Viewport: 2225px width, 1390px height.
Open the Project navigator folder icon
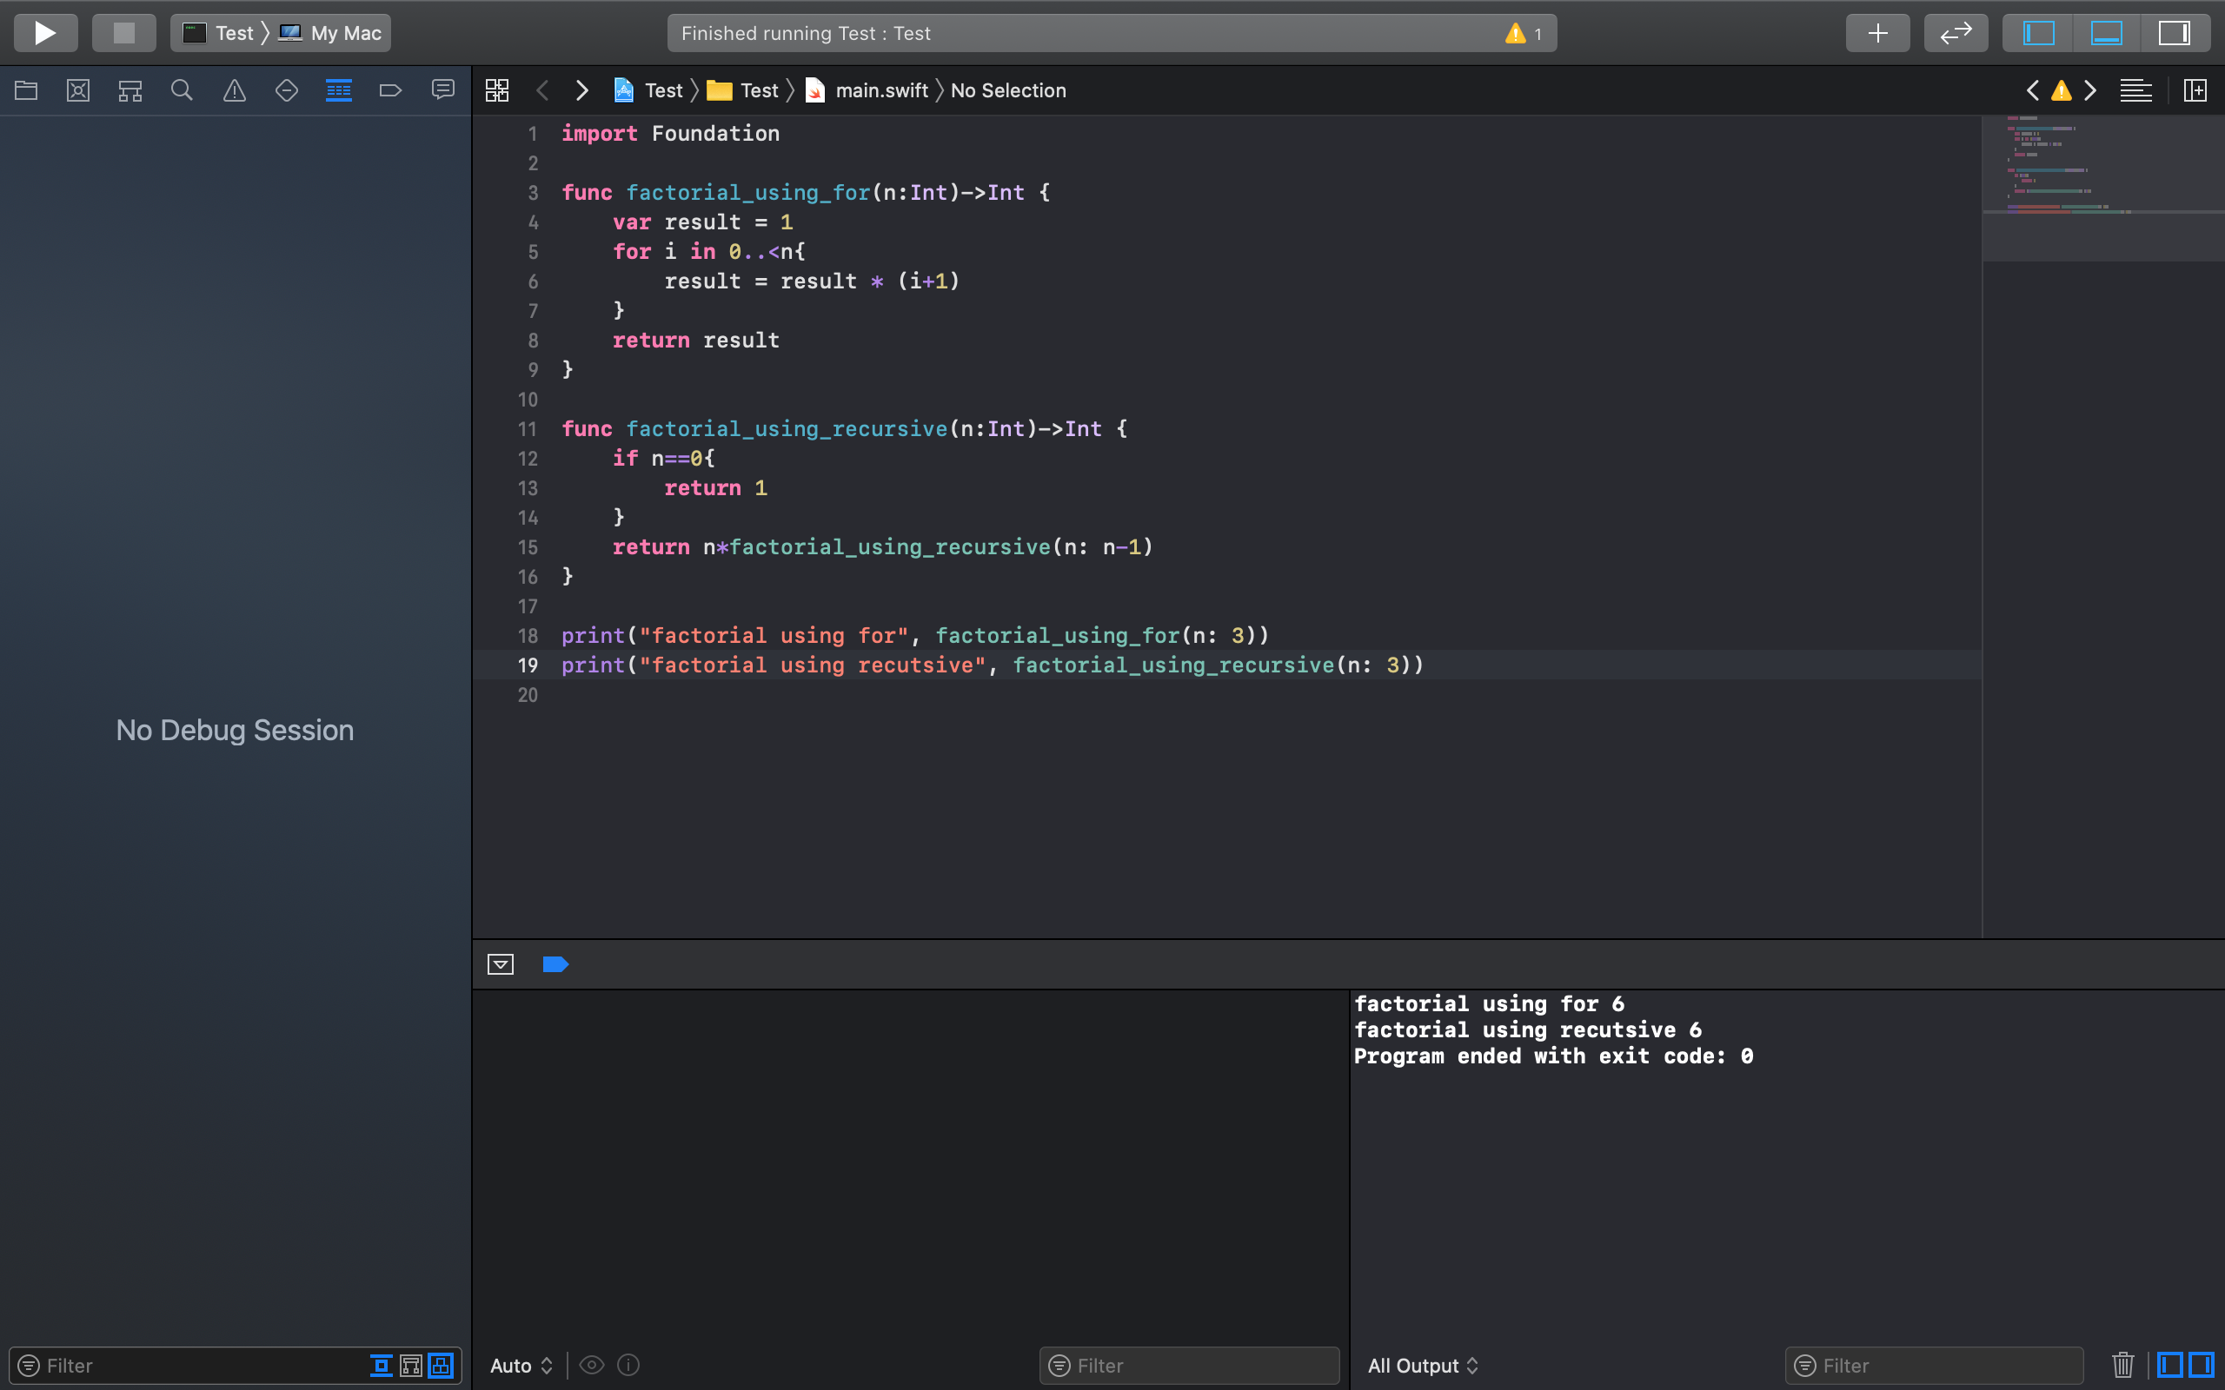pyautogui.click(x=26, y=90)
